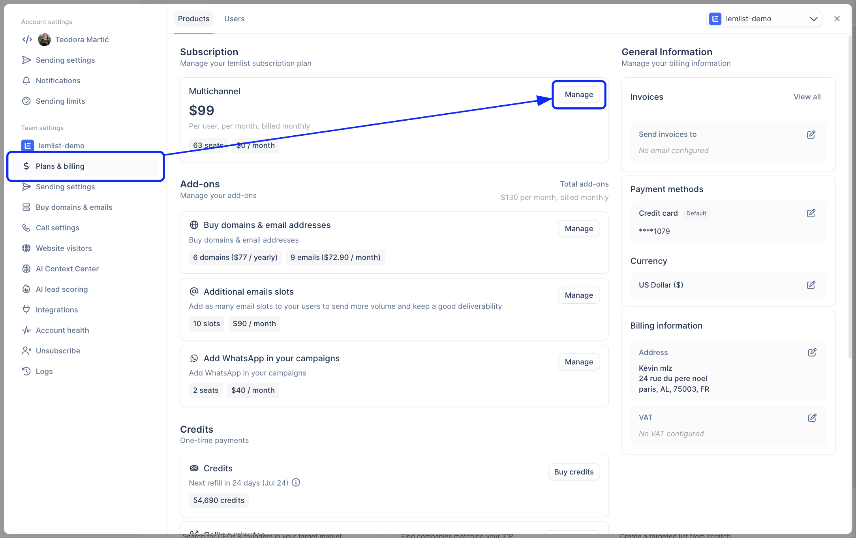Click the '****1079' card number
The height and width of the screenshot is (538, 856).
pos(654,231)
